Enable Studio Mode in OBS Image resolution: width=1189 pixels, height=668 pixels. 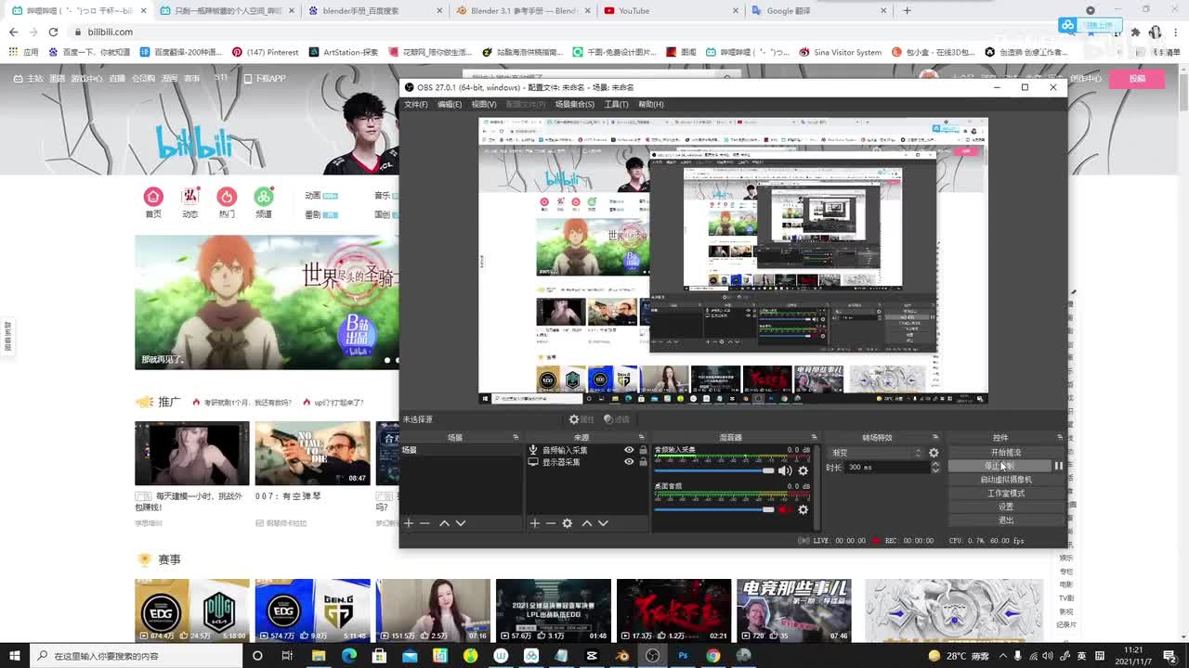(1006, 494)
